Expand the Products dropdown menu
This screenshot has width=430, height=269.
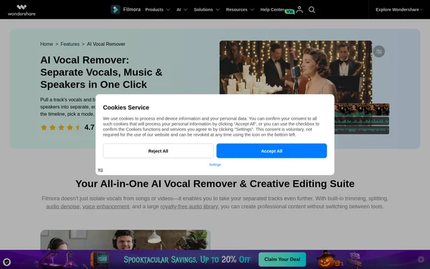pyautogui.click(x=158, y=9)
